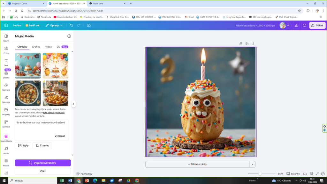Open the dropdown arrow beside Přidat stránku
Image resolution: width=327 pixels, height=184 pixels.
(x=253, y=164)
